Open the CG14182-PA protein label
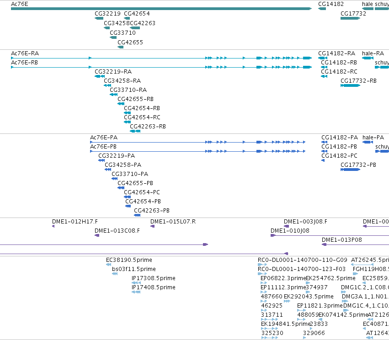Screen dimensions: 389x340 (x=340, y=138)
